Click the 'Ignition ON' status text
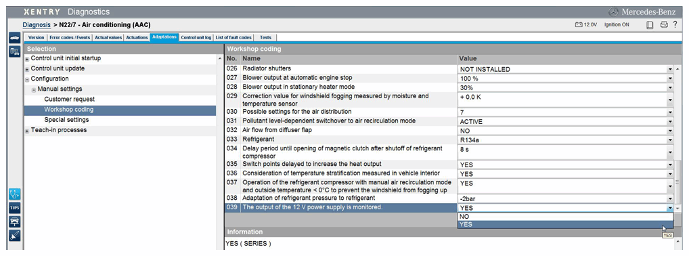The image size is (689, 256). (x=617, y=25)
